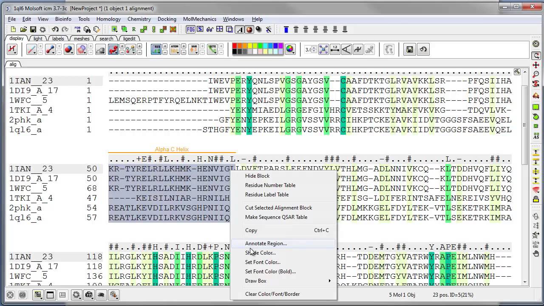Choose Residue Number Table menu entry
The width and height of the screenshot is (544, 306).
283,185
